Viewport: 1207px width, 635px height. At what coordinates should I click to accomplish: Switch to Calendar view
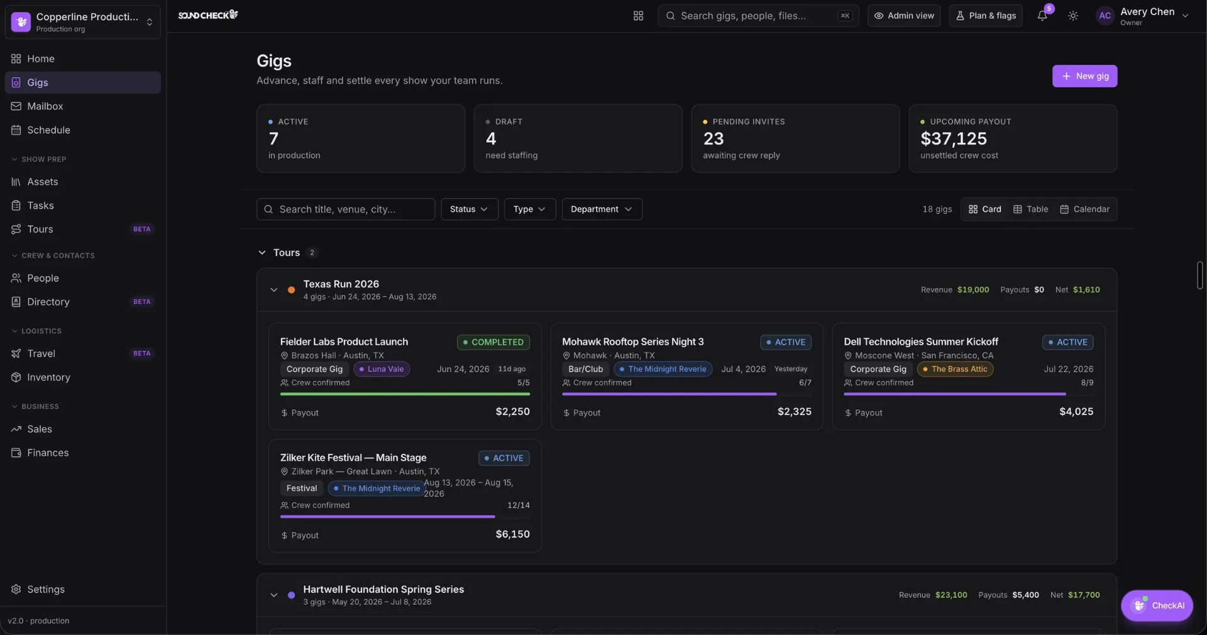[1084, 209]
